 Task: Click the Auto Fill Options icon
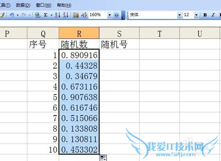pos(103,158)
